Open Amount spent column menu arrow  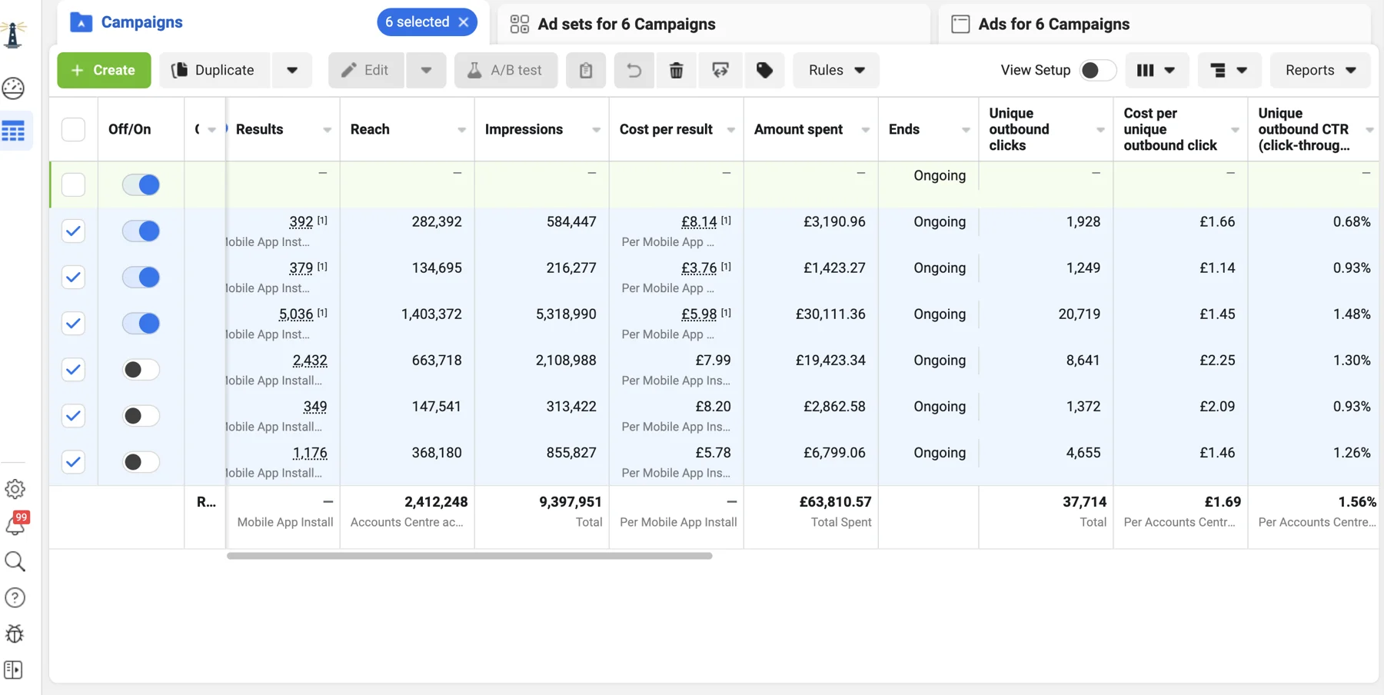click(866, 130)
